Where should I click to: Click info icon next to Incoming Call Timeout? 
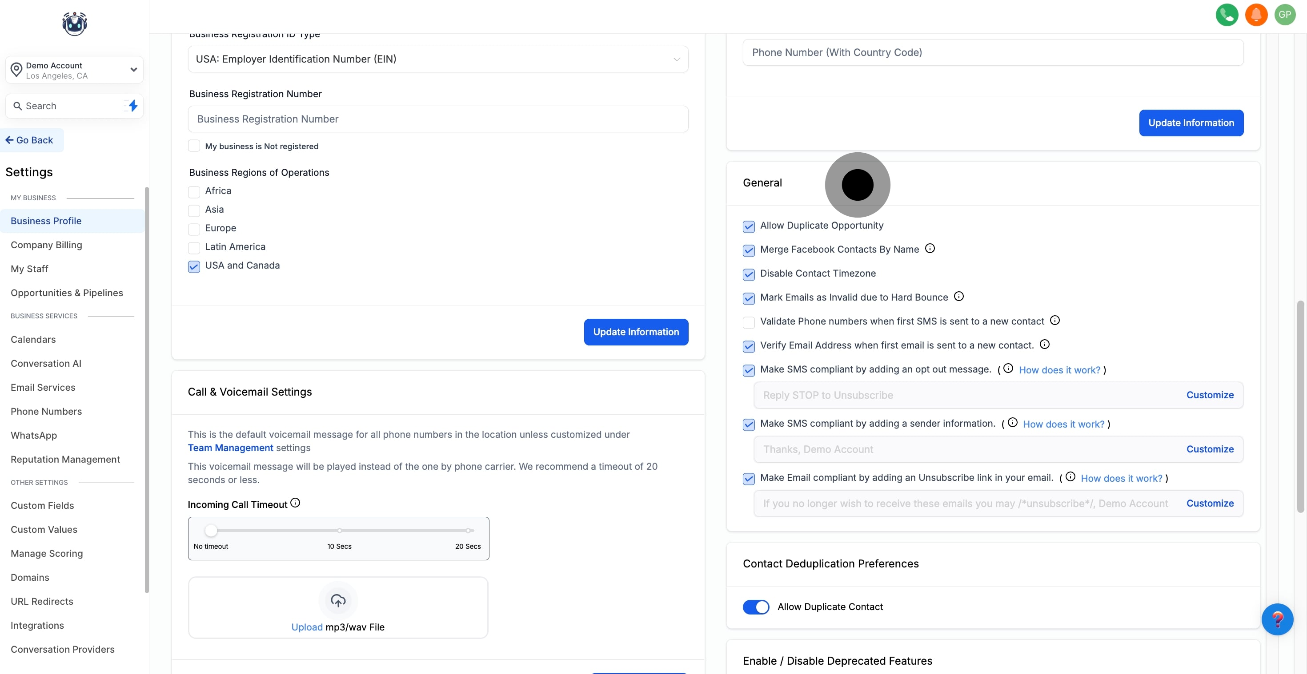click(295, 503)
